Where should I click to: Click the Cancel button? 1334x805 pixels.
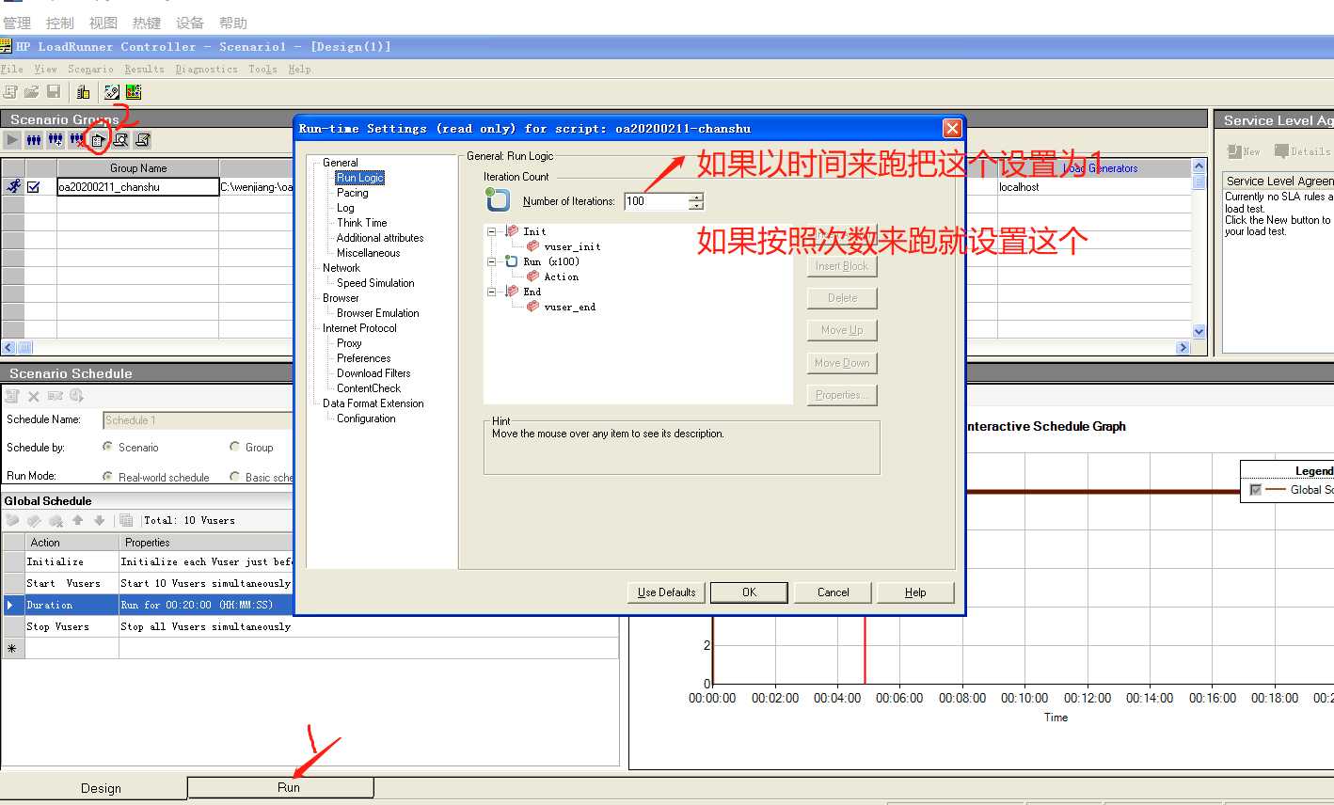click(x=833, y=592)
